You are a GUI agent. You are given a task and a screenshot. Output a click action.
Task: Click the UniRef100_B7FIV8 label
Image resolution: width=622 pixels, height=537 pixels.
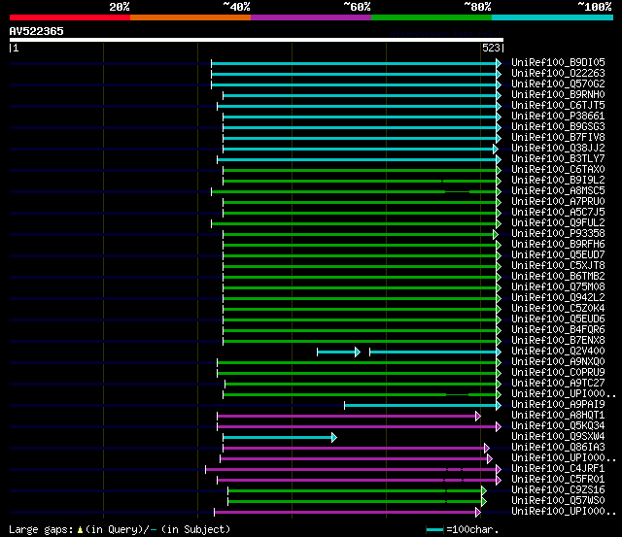click(558, 138)
